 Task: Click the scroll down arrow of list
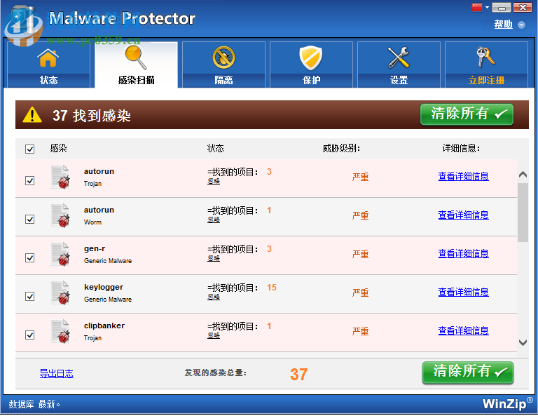pyautogui.click(x=523, y=342)
